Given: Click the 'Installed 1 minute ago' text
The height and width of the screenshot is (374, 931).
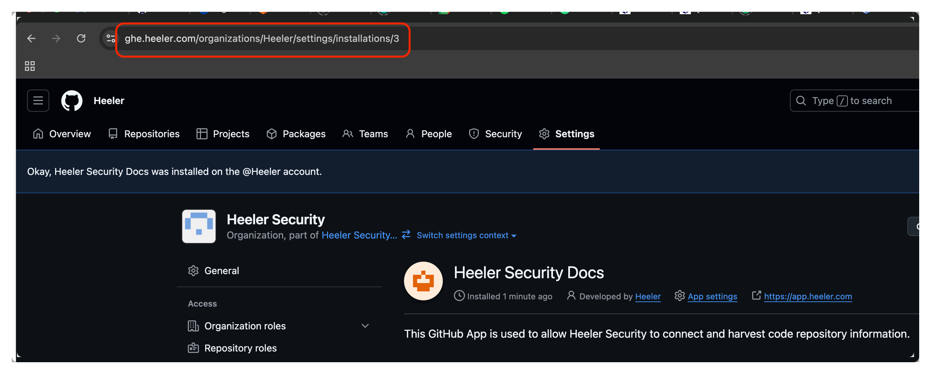Looking at the screenshot, I should click(x=510, y=297).
